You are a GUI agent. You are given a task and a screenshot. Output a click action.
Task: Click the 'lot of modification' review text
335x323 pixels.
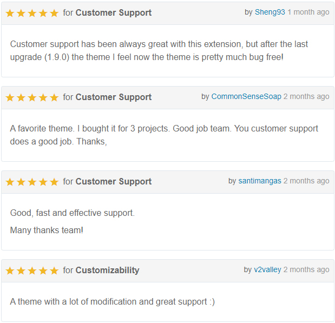pyautogui.click(x=113, y=302)
